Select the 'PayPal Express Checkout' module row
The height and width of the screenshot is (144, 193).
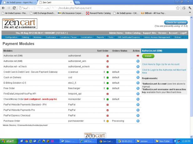coord(72,115)
